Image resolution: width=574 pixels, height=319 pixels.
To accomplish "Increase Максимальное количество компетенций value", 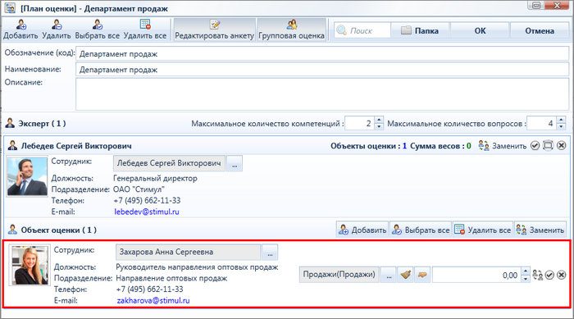I will tap(379, 120).
